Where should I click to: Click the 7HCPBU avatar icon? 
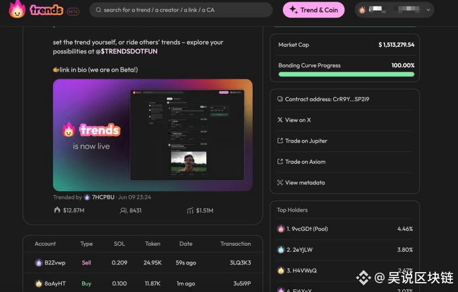coord(87,197)
